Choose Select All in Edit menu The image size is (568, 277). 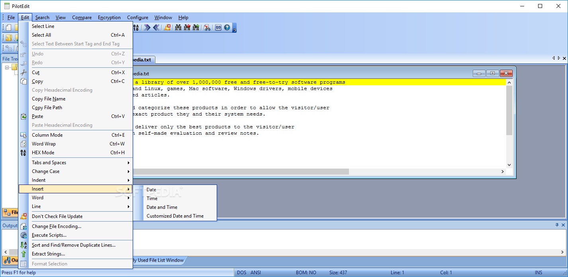tap(76, 35)
